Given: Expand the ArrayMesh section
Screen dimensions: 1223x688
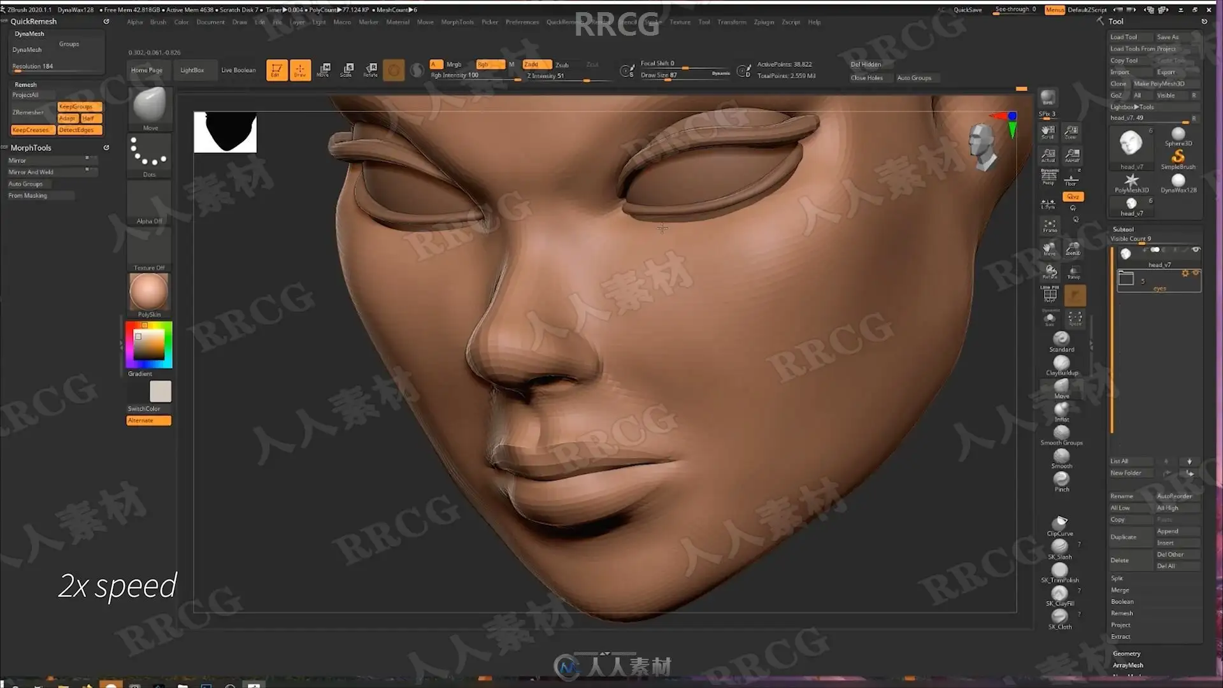Looking at the screenshot, I should click(x=1127, y=665).
